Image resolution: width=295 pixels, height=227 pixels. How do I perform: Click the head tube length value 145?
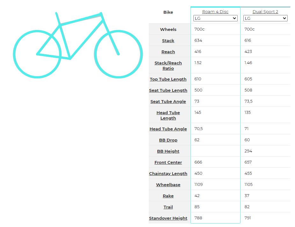click(198, 113)
